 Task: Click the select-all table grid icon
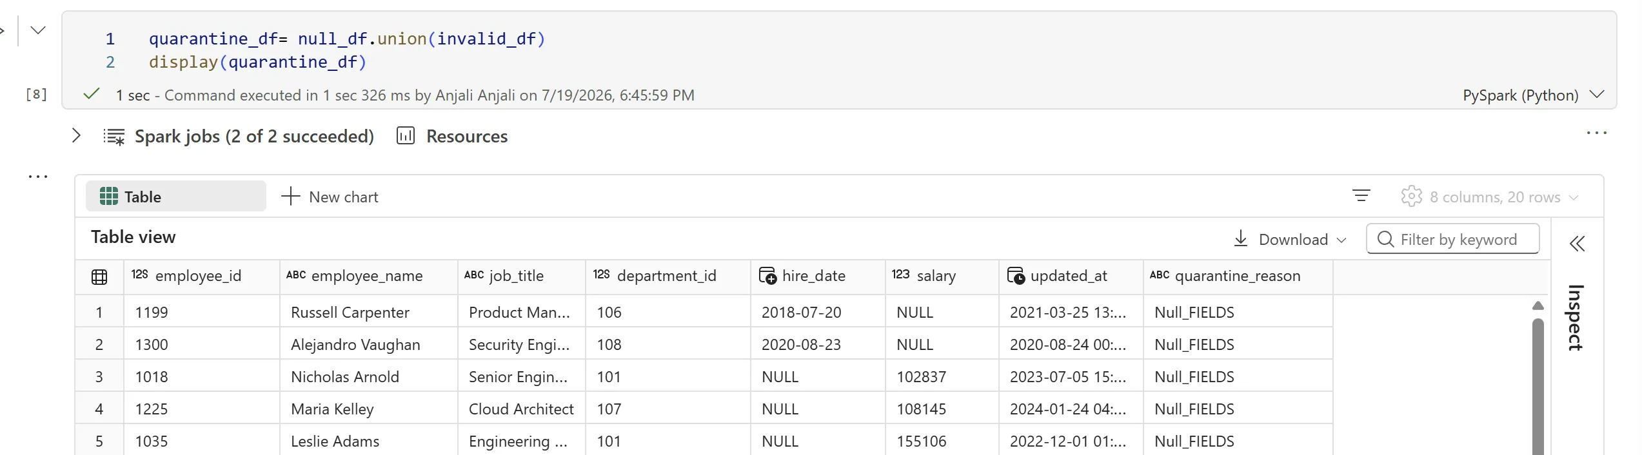(99, 277)
